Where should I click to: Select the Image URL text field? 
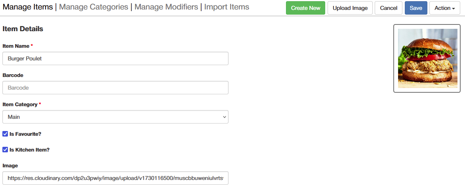(x=115, y=178)
